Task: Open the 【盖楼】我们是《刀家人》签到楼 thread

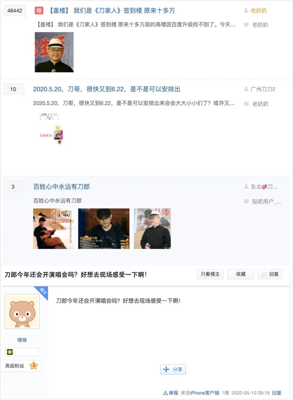Action: pos(112,11)
